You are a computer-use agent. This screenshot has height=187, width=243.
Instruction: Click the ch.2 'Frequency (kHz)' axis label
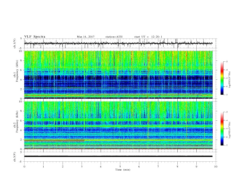(17, 121)
